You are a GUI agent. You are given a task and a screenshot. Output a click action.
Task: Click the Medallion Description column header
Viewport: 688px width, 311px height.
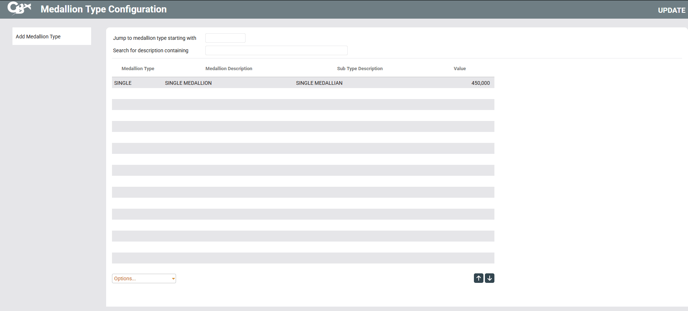(x=229, y=69)
